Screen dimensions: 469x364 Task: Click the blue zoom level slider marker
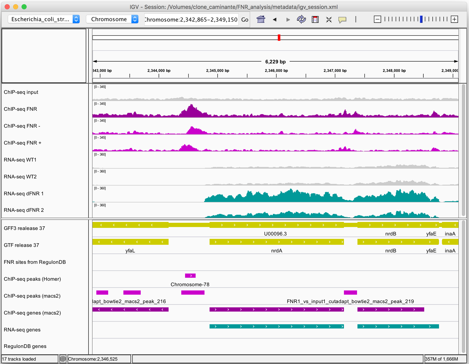(421, 19)
